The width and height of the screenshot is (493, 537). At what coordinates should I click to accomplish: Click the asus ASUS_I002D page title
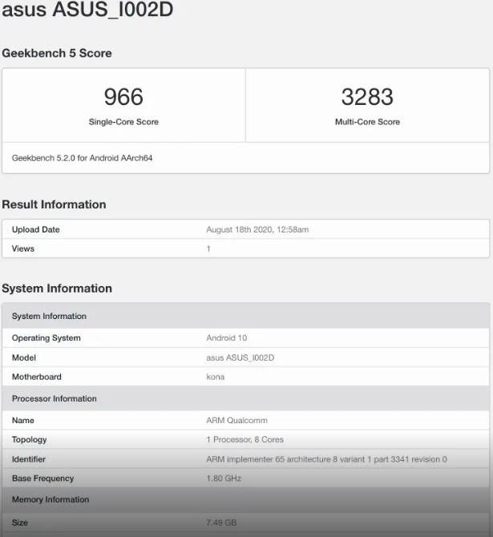(87, 10)
